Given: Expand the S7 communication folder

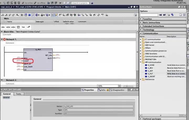Looking at the screenshot, I should point(140,39).
